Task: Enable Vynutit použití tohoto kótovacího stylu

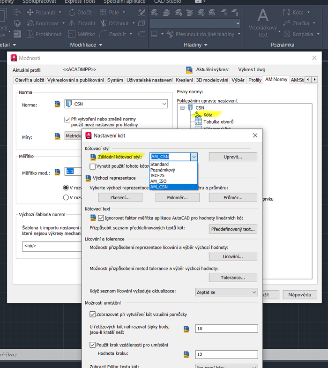Action: click(92, 166)
